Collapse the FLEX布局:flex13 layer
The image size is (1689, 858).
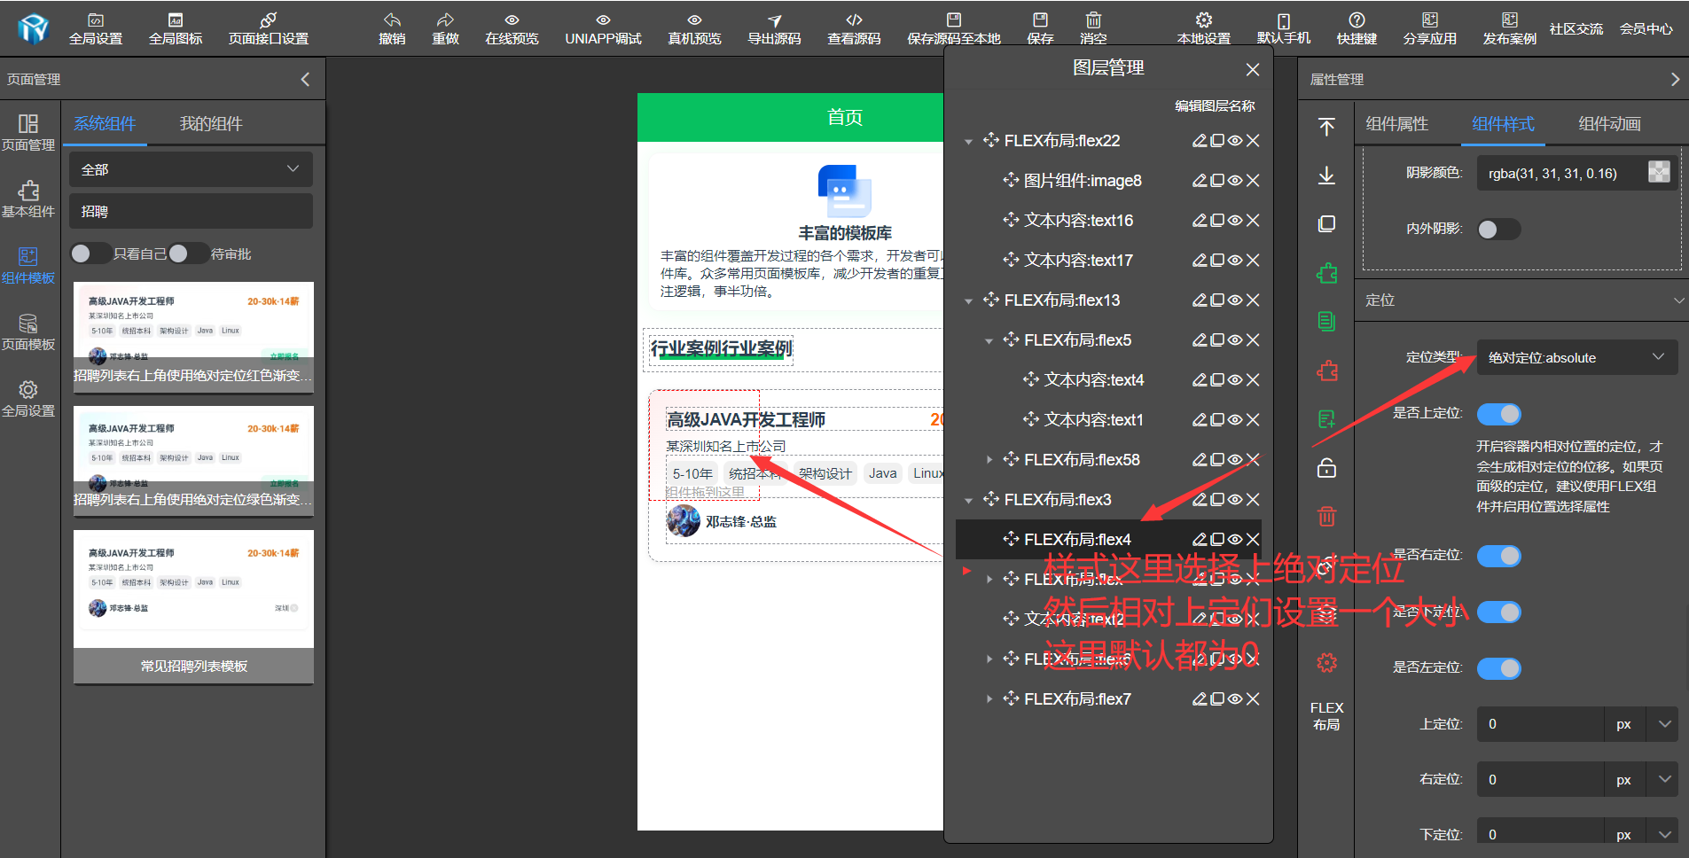tap(969, 300)
